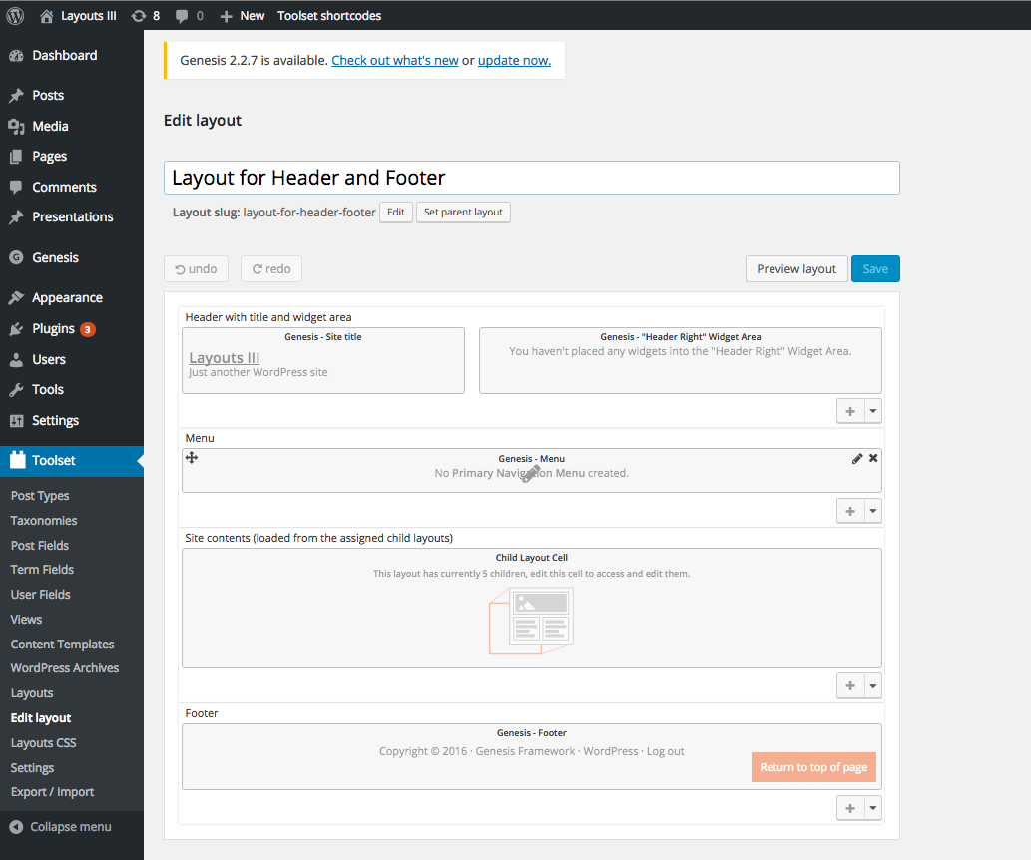Screen dimensions: 1031x860
Task: Open the Comments sidebar menu
Action: pos(72,187)
